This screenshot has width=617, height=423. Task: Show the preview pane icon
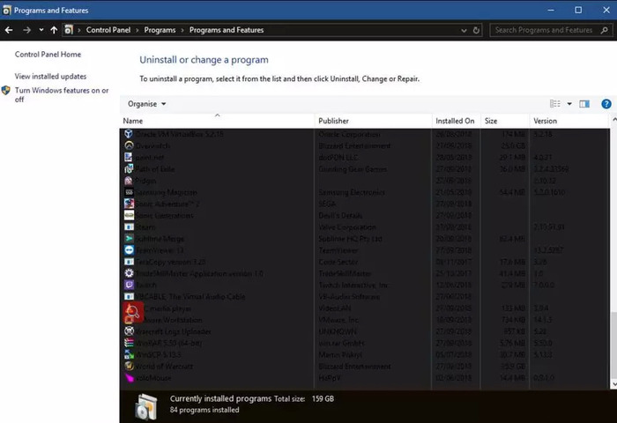pos(584,104)
